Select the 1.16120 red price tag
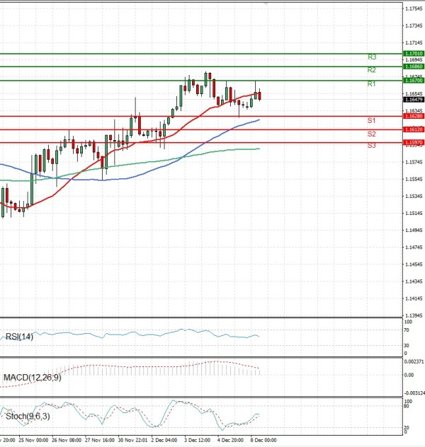 tap(414, 130)
